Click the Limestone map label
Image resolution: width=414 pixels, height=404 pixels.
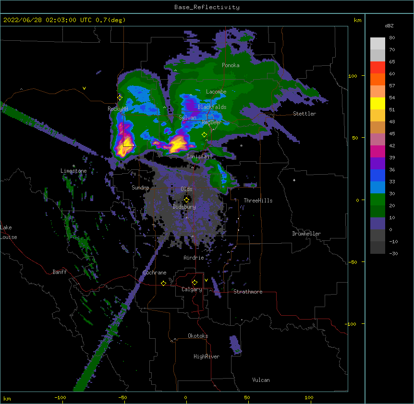pyautogui.click(x=73, y=171)
